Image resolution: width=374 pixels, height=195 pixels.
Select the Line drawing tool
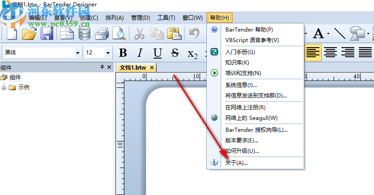coord(340,33)
